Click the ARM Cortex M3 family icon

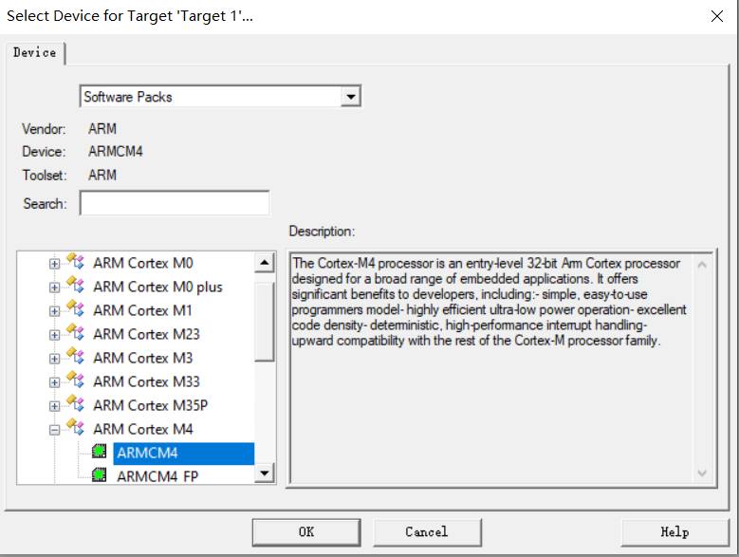tap(75, 356)
